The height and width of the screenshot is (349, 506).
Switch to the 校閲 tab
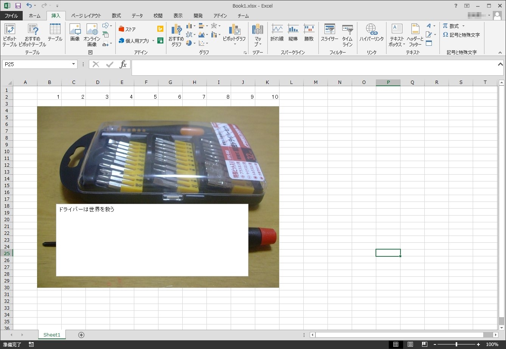(x=158, y=16)
